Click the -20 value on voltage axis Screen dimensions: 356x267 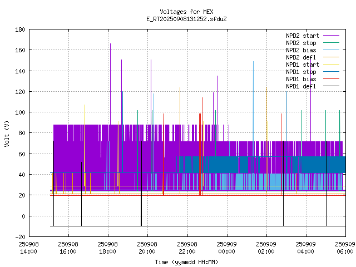click(19, 237)
